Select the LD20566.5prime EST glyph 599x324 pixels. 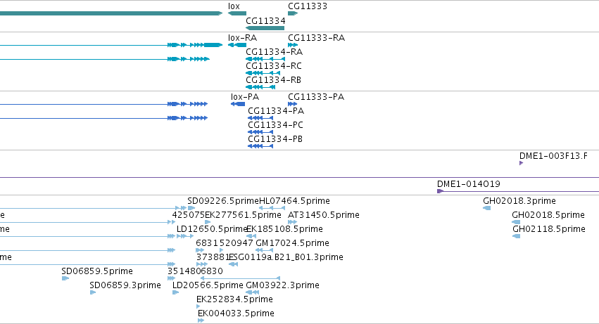(176, 292)
